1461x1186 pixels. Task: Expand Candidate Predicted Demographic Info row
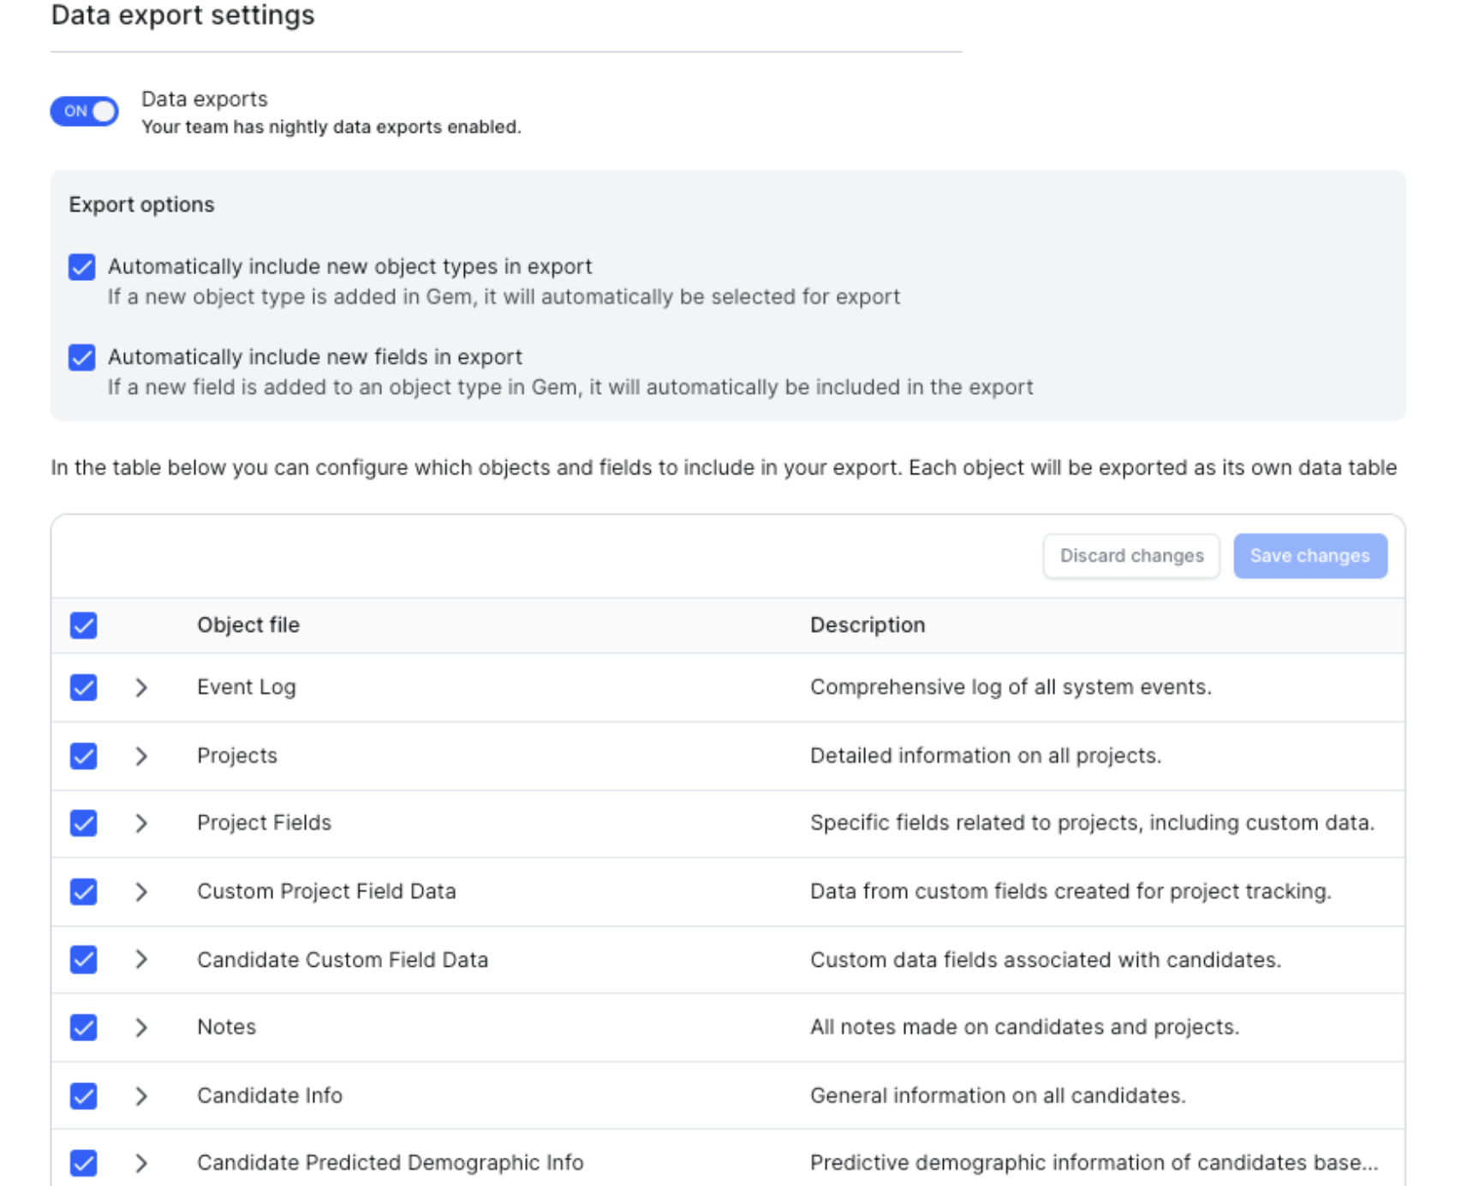pos(141,1163)
